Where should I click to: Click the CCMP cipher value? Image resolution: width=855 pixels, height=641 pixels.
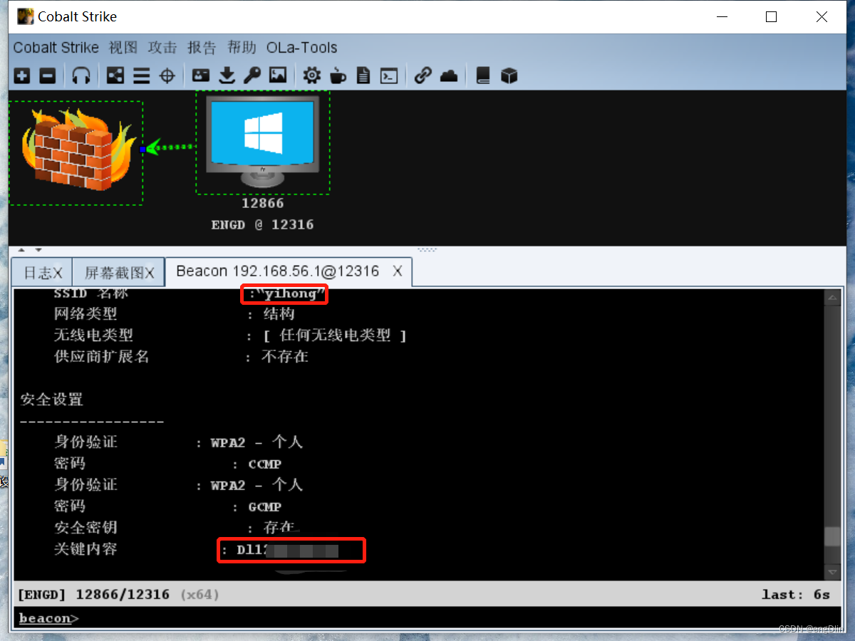click(265, 464)
